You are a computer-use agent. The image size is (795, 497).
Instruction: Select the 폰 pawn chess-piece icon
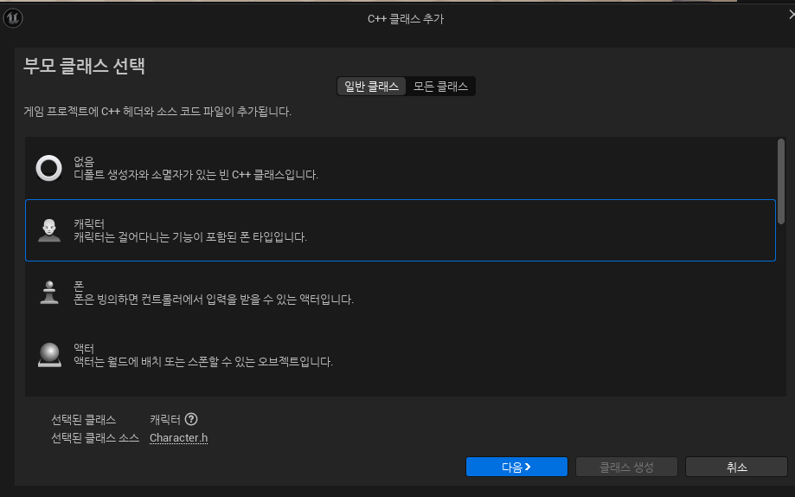click(49, 293)
